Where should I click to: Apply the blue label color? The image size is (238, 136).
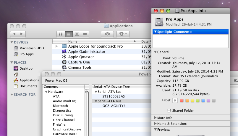(x=203, y=100)
